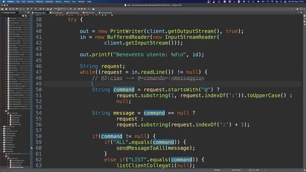Click the marker icon beside line 60
Viewport: 306px width, 172px height.
tap(32, 148)
